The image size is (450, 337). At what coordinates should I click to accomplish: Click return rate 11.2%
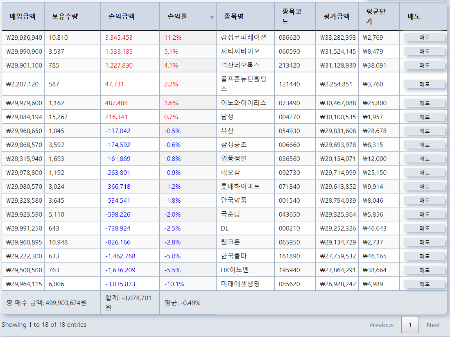173,38
